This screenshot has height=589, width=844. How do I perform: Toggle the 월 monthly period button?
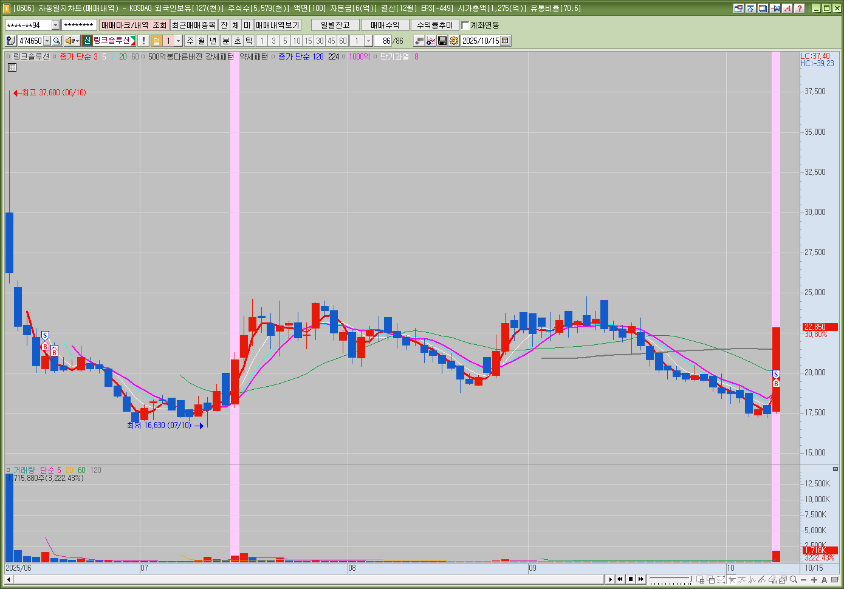click(202, 41)
